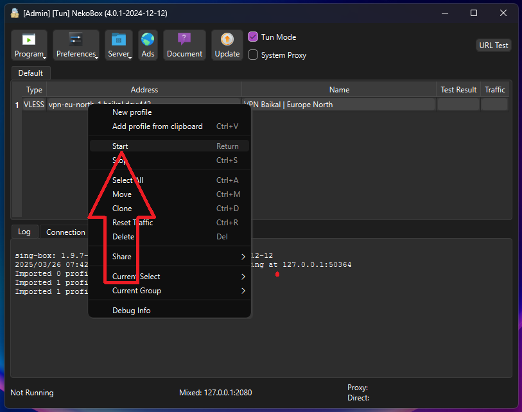Viewport: 522px width, 412px height.
Task: Select the VLESS type cell
Action: (34, 105)
